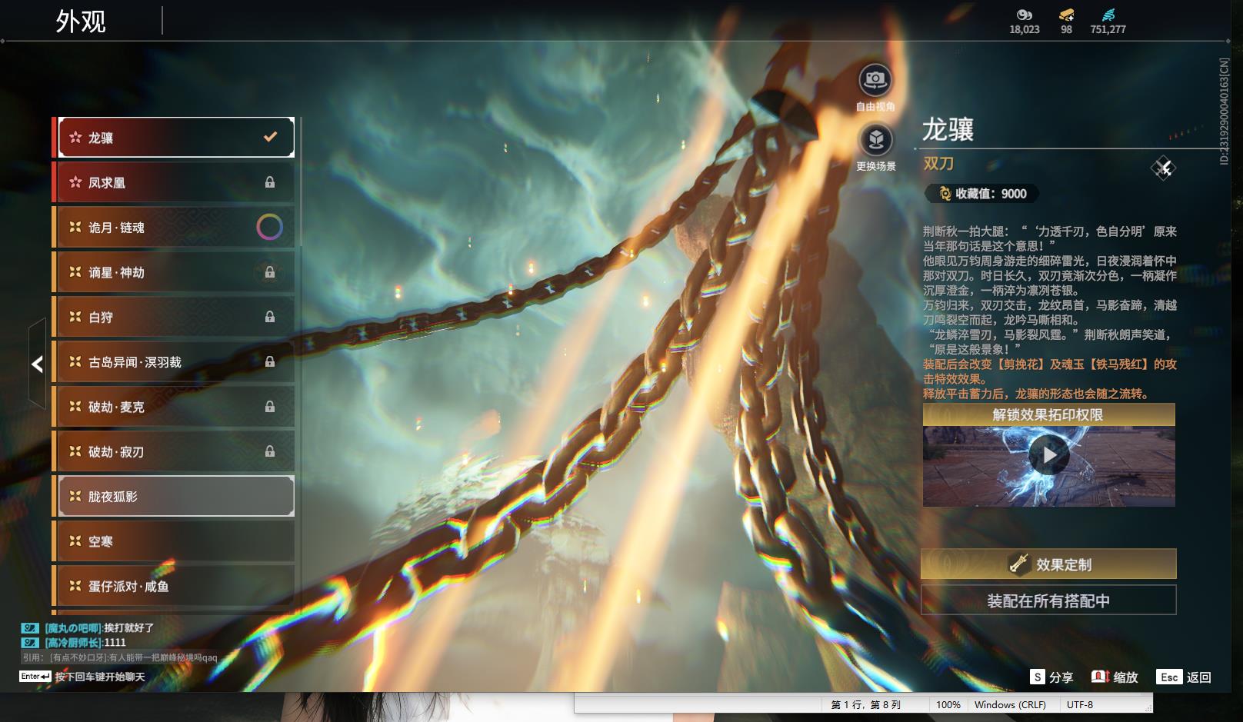Click the skin icon beside 空寒

[x=75, y=541]
